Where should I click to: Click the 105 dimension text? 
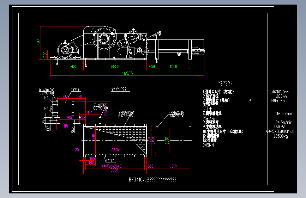click(x=92, y=159)
